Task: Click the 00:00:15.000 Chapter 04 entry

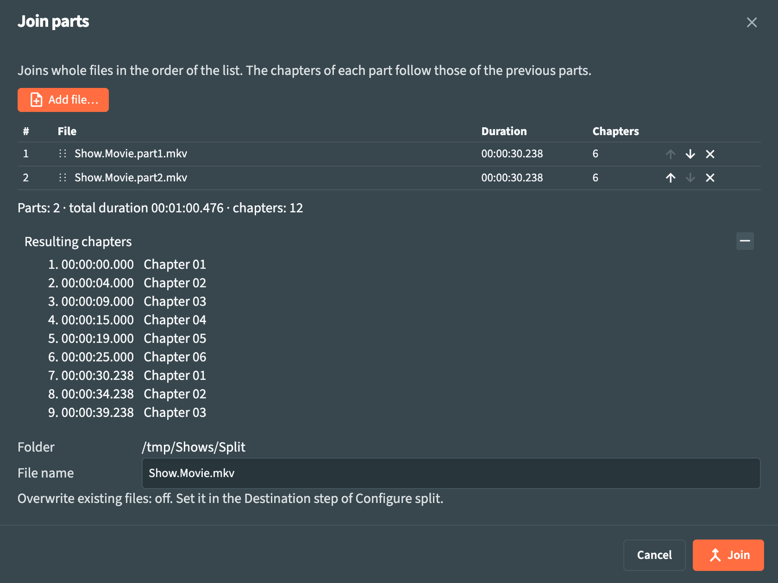Action: pos(127,320)
